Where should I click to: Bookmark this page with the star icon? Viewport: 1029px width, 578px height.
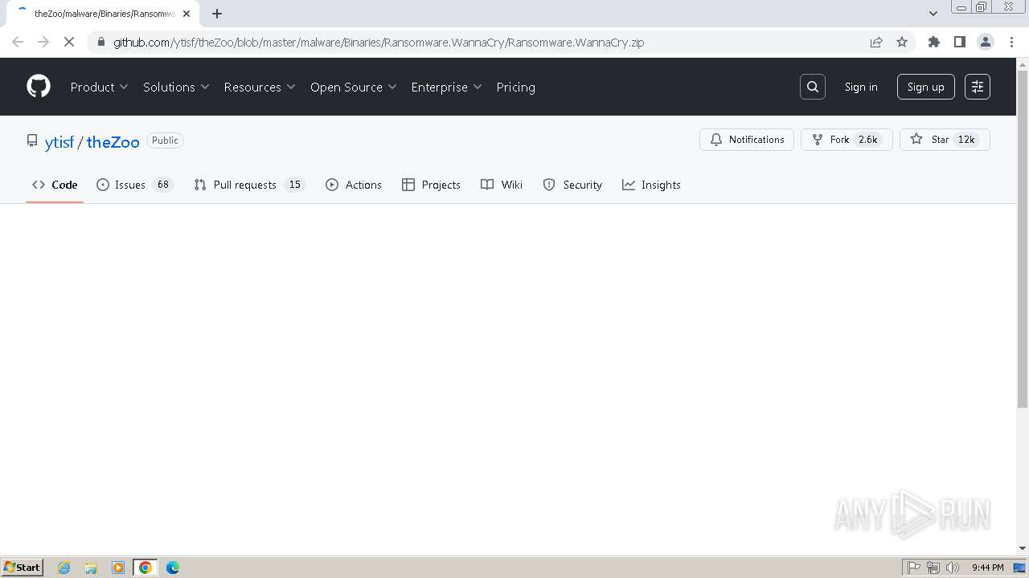(x=902, y=42)
